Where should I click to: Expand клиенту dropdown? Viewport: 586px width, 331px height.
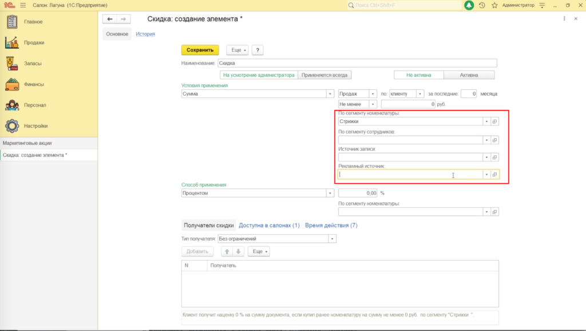pyautogui.click(x=420, y=94)
